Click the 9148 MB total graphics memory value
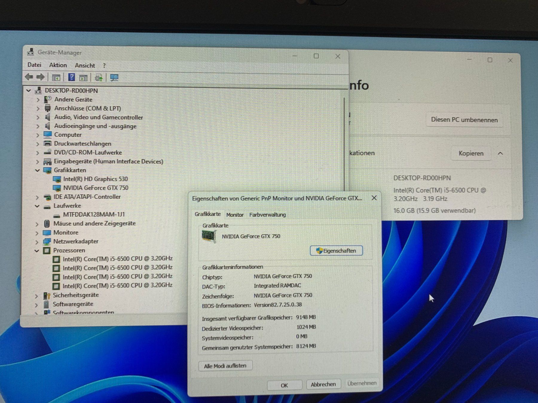538x403 pixels. tap(306, 317)
